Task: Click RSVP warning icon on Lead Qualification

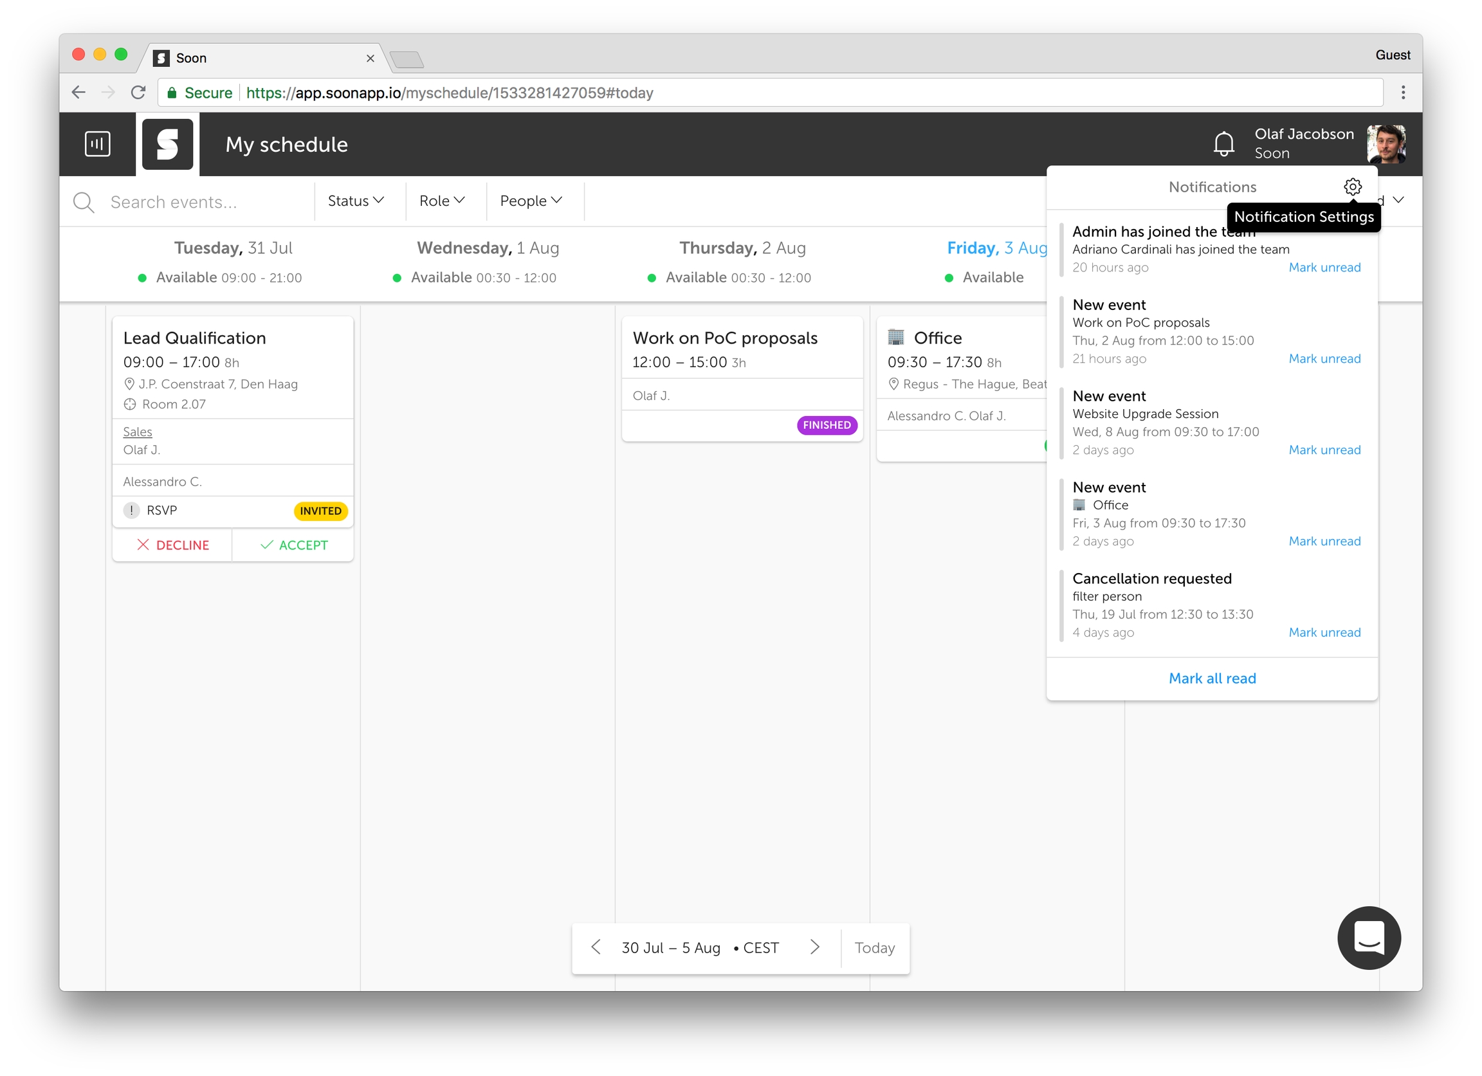Action: pos(131,510)
